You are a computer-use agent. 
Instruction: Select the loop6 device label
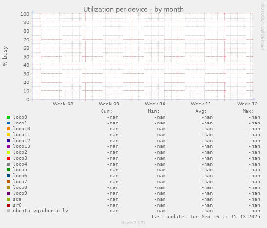click(20, 176)
